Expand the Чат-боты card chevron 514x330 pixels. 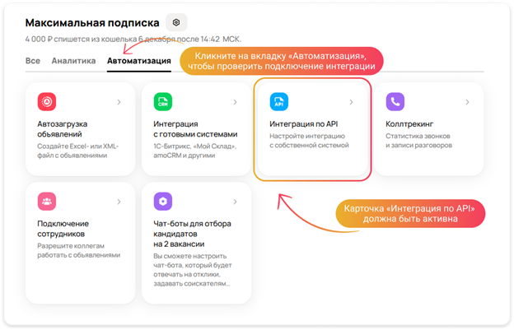[x=235, y=201]
